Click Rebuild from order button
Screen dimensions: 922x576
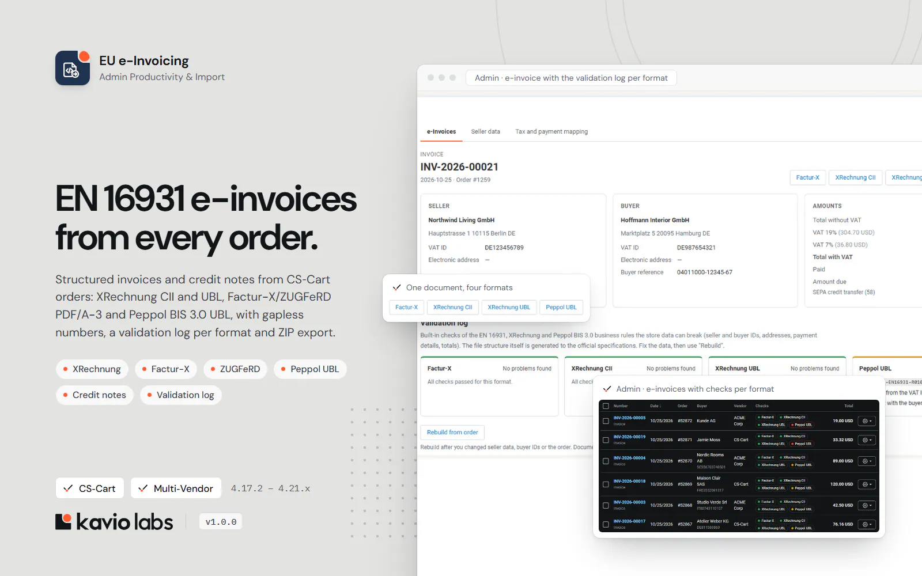[452, 433]
